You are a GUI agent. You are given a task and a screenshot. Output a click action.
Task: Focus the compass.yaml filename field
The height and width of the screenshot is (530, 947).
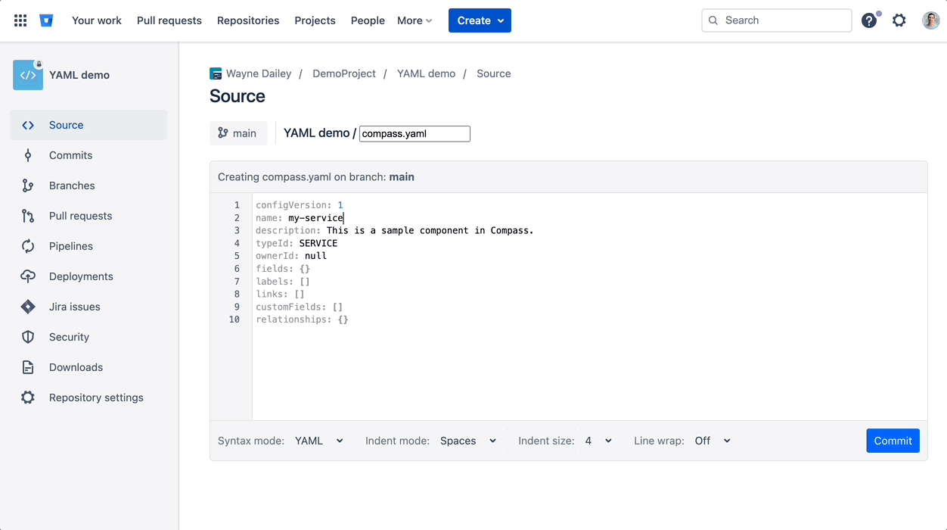pyautogui.click(x=415, y=134)
